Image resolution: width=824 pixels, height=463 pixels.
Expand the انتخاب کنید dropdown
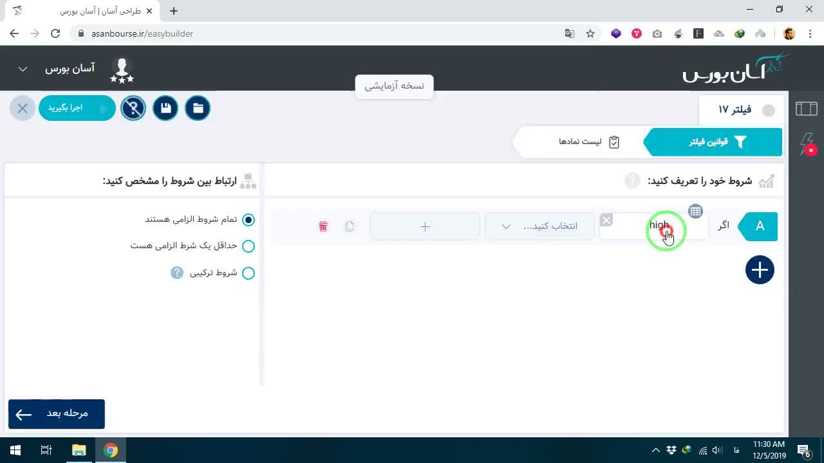pos(539,226)
